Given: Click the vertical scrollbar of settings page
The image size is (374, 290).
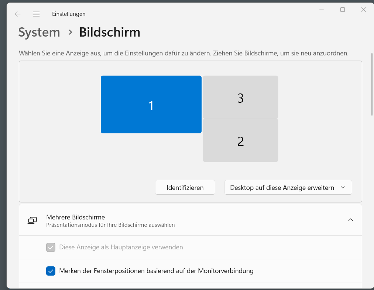Looking at the screenshot, I should click(x=372, y=83).
